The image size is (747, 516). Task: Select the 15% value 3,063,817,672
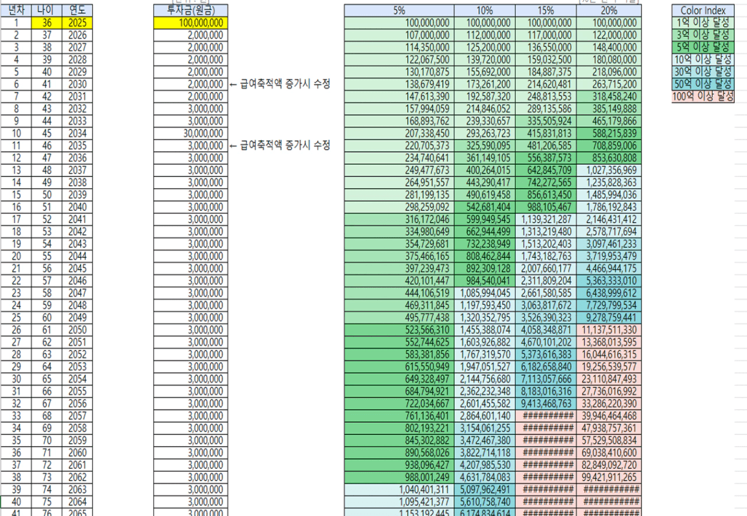[x=546, y=305]
